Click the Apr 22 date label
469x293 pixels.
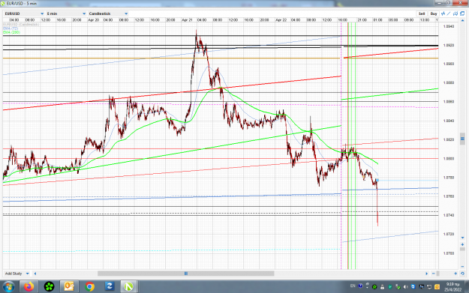click(281, 20)
